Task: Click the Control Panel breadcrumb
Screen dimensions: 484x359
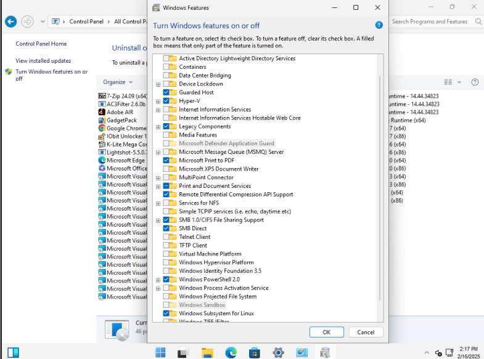Action: point(86,22)
